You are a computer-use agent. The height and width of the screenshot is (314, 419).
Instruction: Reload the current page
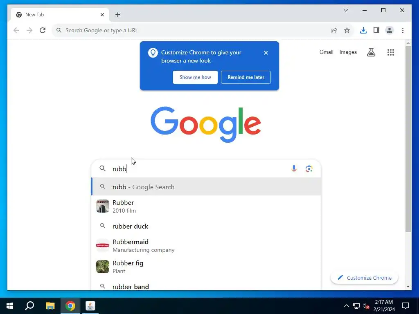tap(43, 30)
